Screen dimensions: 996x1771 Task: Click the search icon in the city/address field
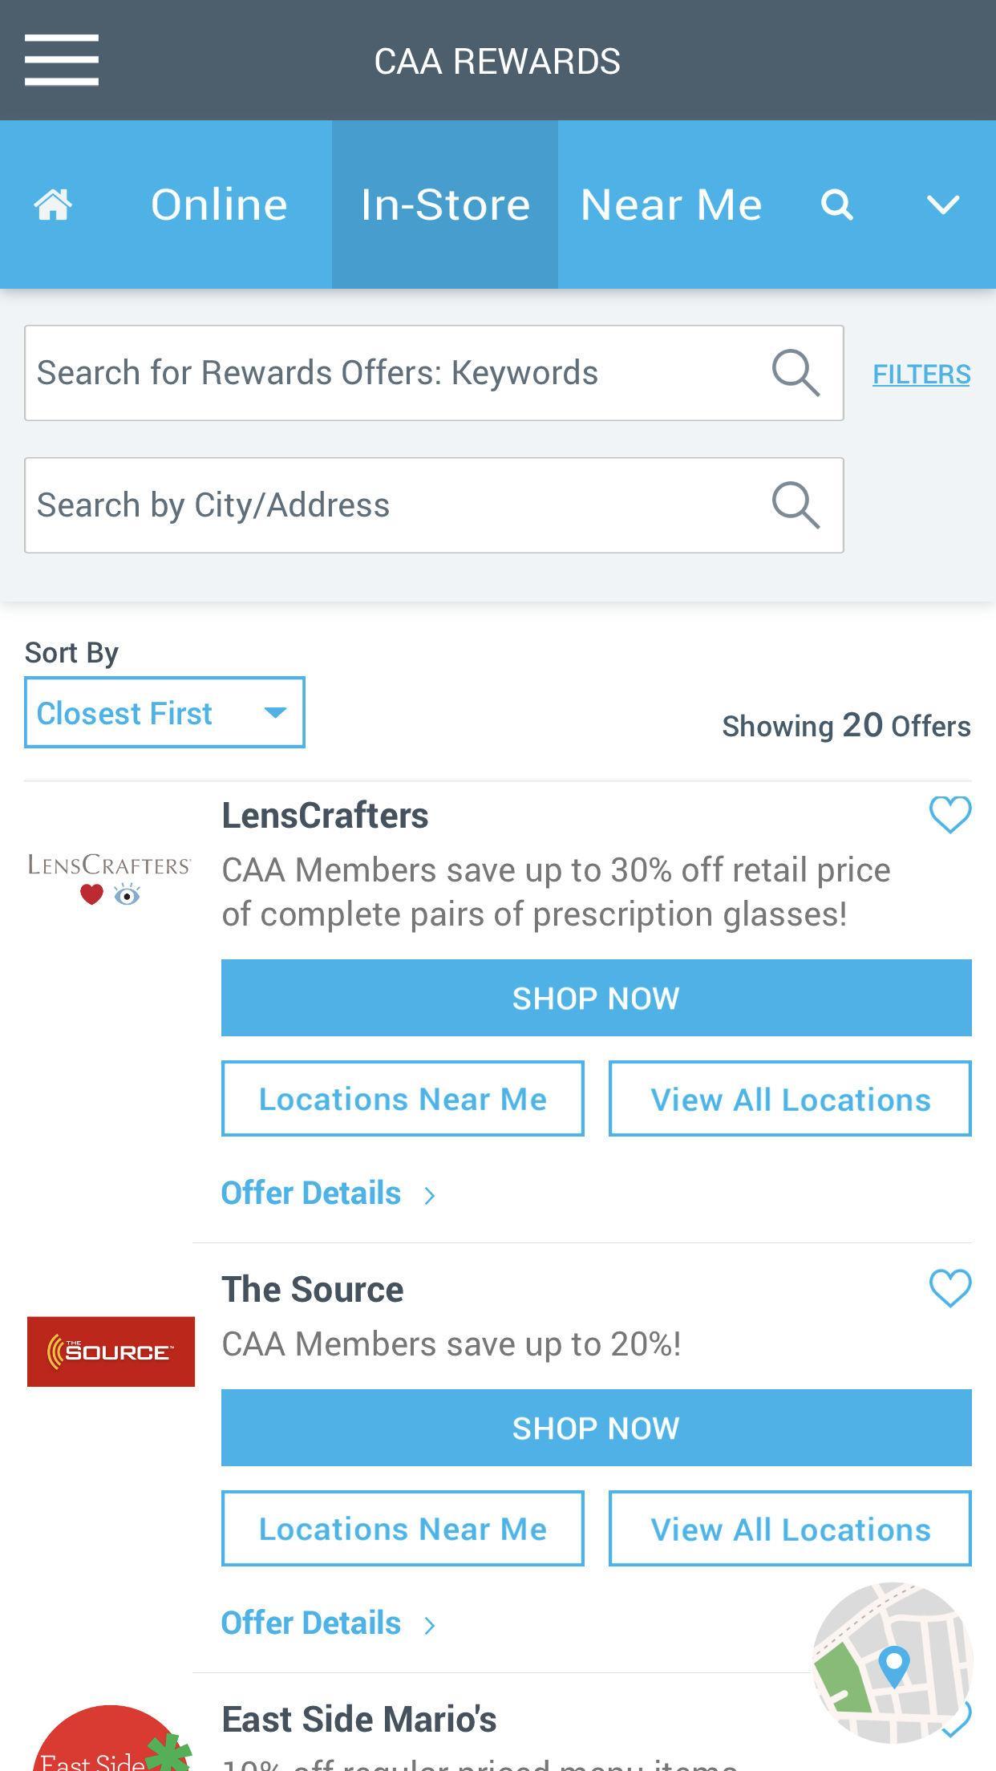796,505
